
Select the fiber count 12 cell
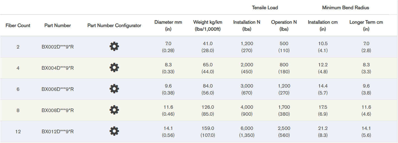click(18, 132)
